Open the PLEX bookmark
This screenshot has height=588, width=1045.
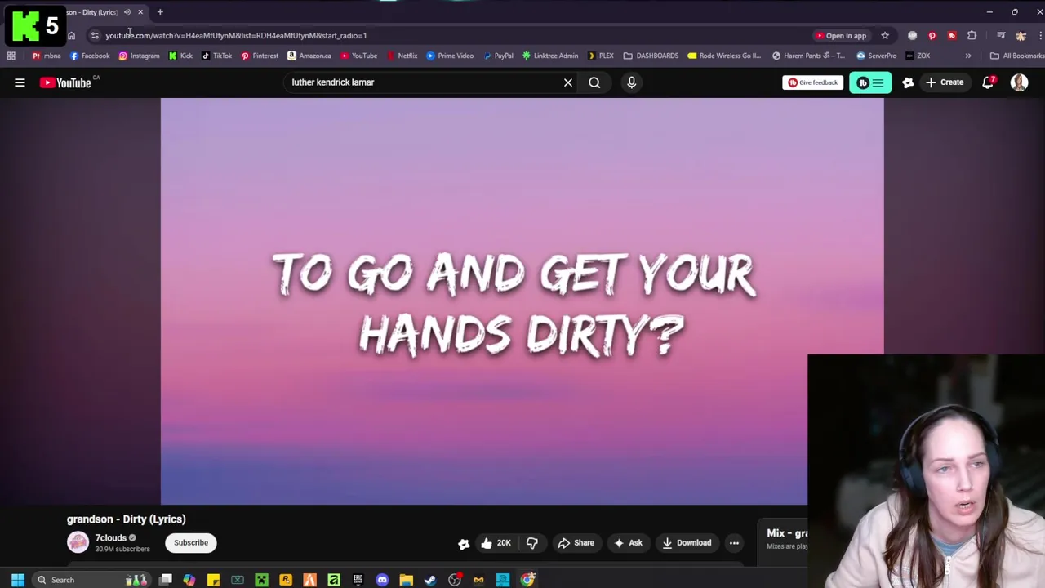pos(600,56)
